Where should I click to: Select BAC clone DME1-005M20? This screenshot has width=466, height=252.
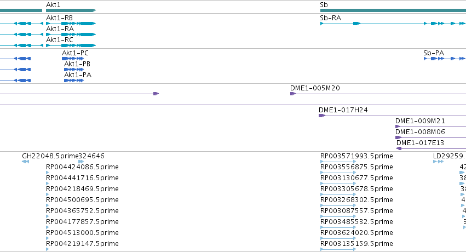coord(315,88)
